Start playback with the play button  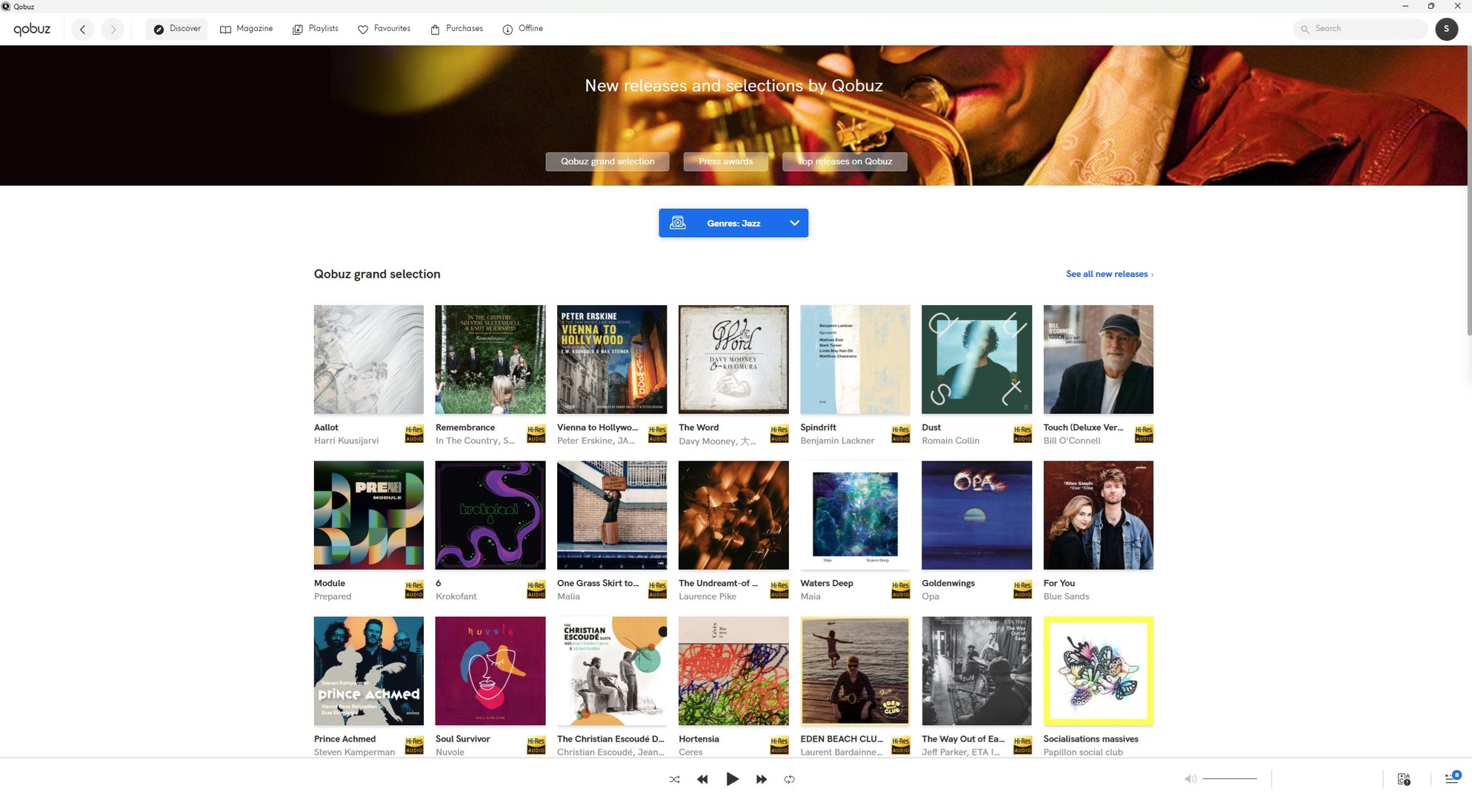pos(732,779)
